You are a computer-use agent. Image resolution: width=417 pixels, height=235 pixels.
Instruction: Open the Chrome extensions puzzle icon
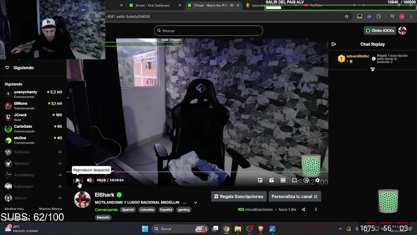[379, 16]
